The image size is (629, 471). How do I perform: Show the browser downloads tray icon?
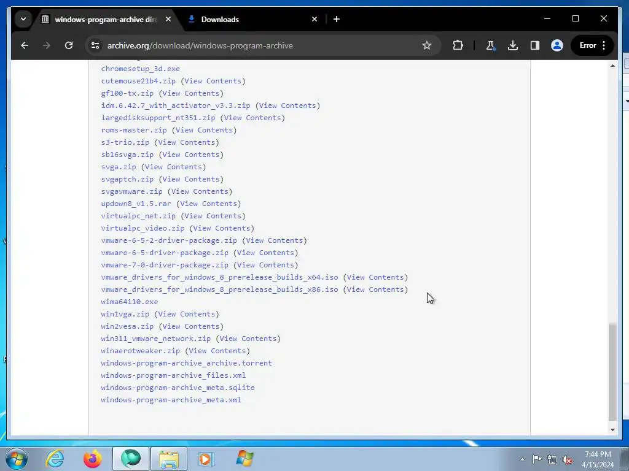(513, 45)
